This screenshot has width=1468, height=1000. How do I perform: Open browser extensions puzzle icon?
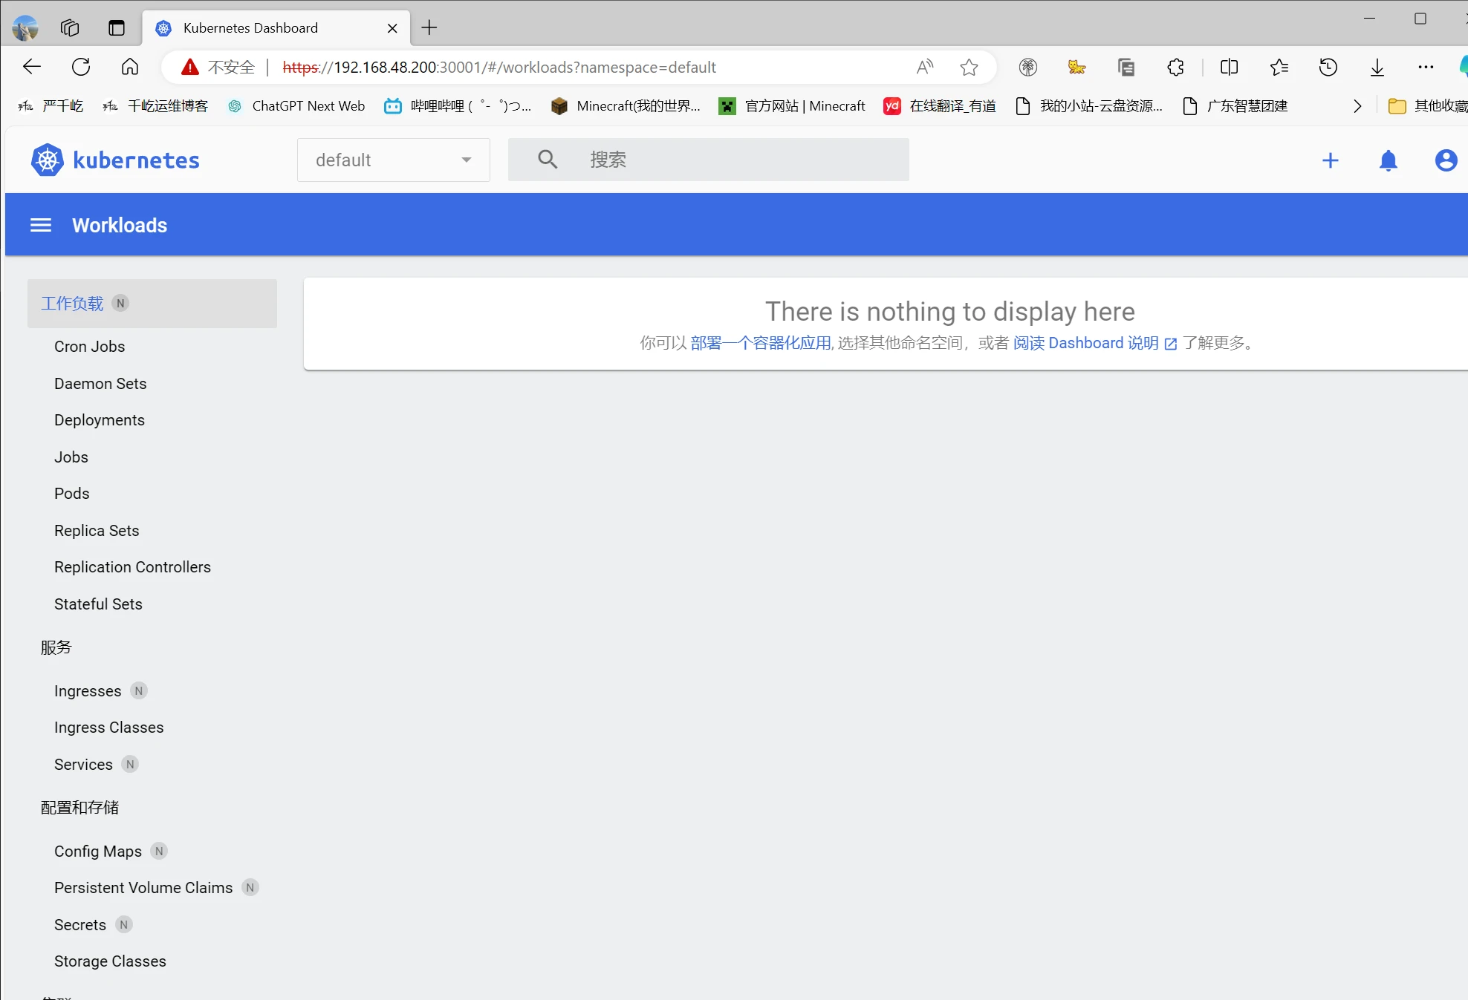click(x=1175, y=68)
